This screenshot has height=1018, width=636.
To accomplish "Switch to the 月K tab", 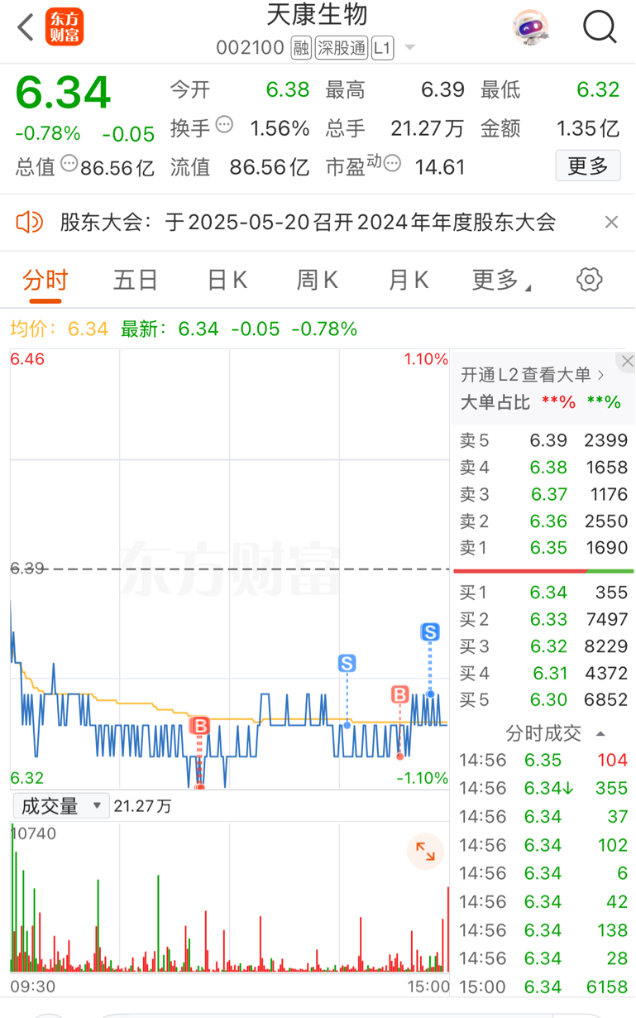I will [409, 281].
